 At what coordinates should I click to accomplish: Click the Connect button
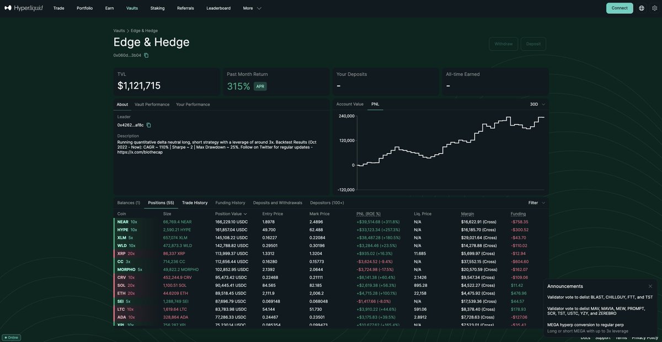[x=620, y=8]
